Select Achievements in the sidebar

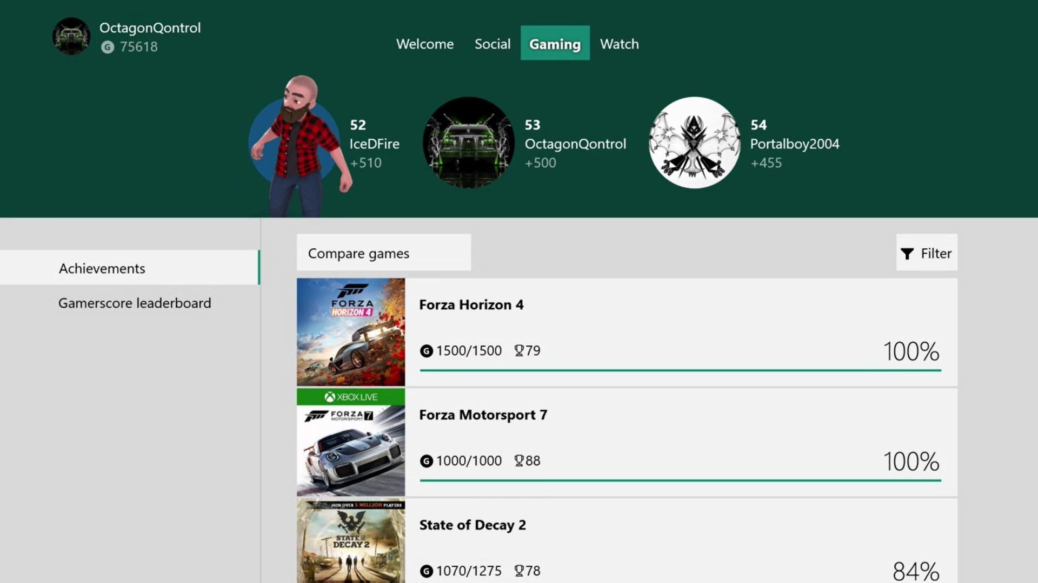130,267
